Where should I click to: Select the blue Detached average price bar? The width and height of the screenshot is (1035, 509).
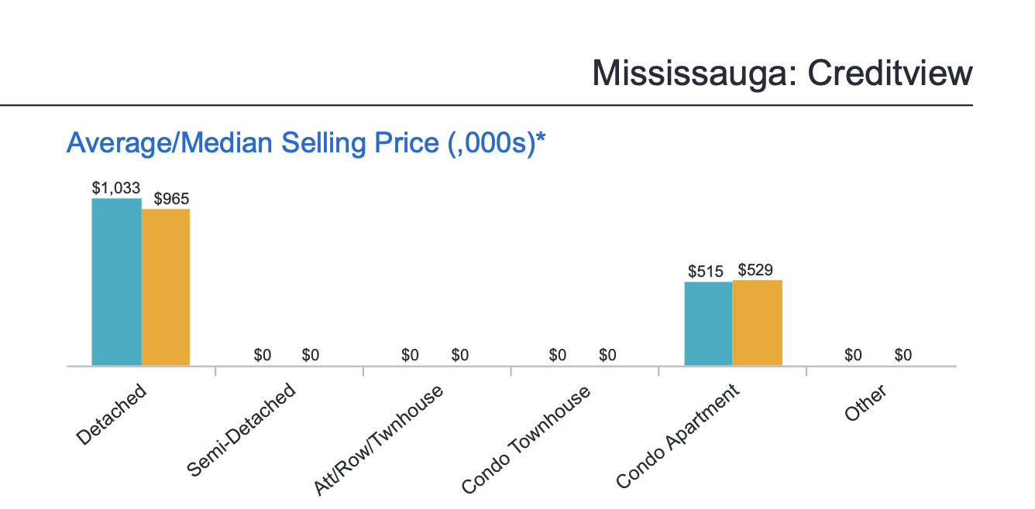[x=116, y=282]
